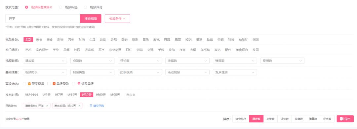This screenshot has height=129, width=357.
Task: Tick the 带货视频 checkbox
Action: coord(24,84)
